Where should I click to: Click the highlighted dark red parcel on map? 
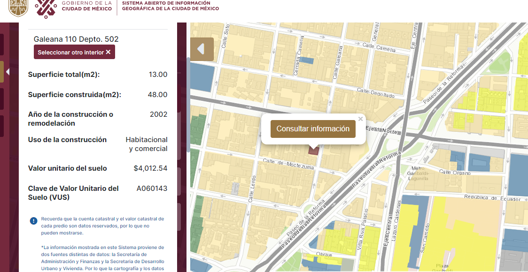tap(313, 150)
